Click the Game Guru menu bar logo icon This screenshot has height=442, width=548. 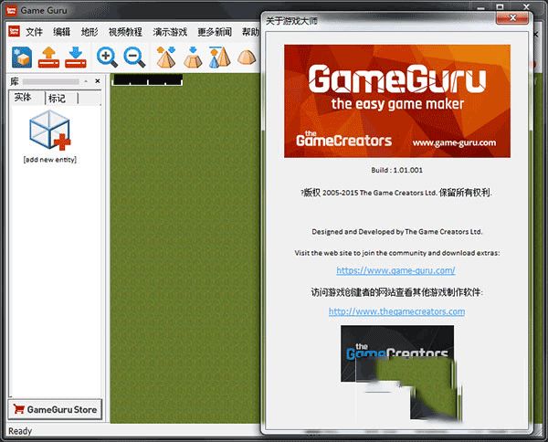click(x=14, y=31)
